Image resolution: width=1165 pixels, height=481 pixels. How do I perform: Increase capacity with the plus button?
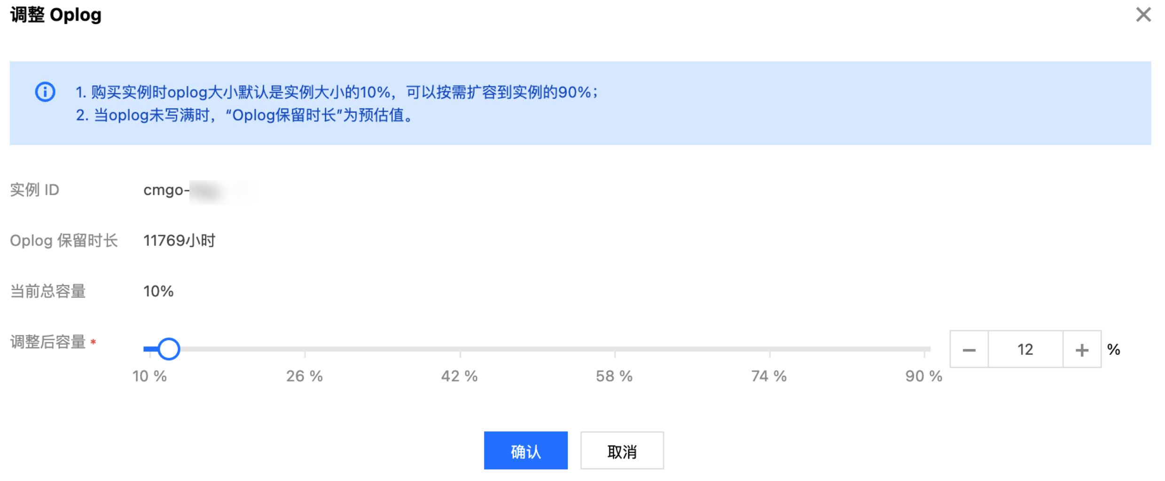(1082, 350)
